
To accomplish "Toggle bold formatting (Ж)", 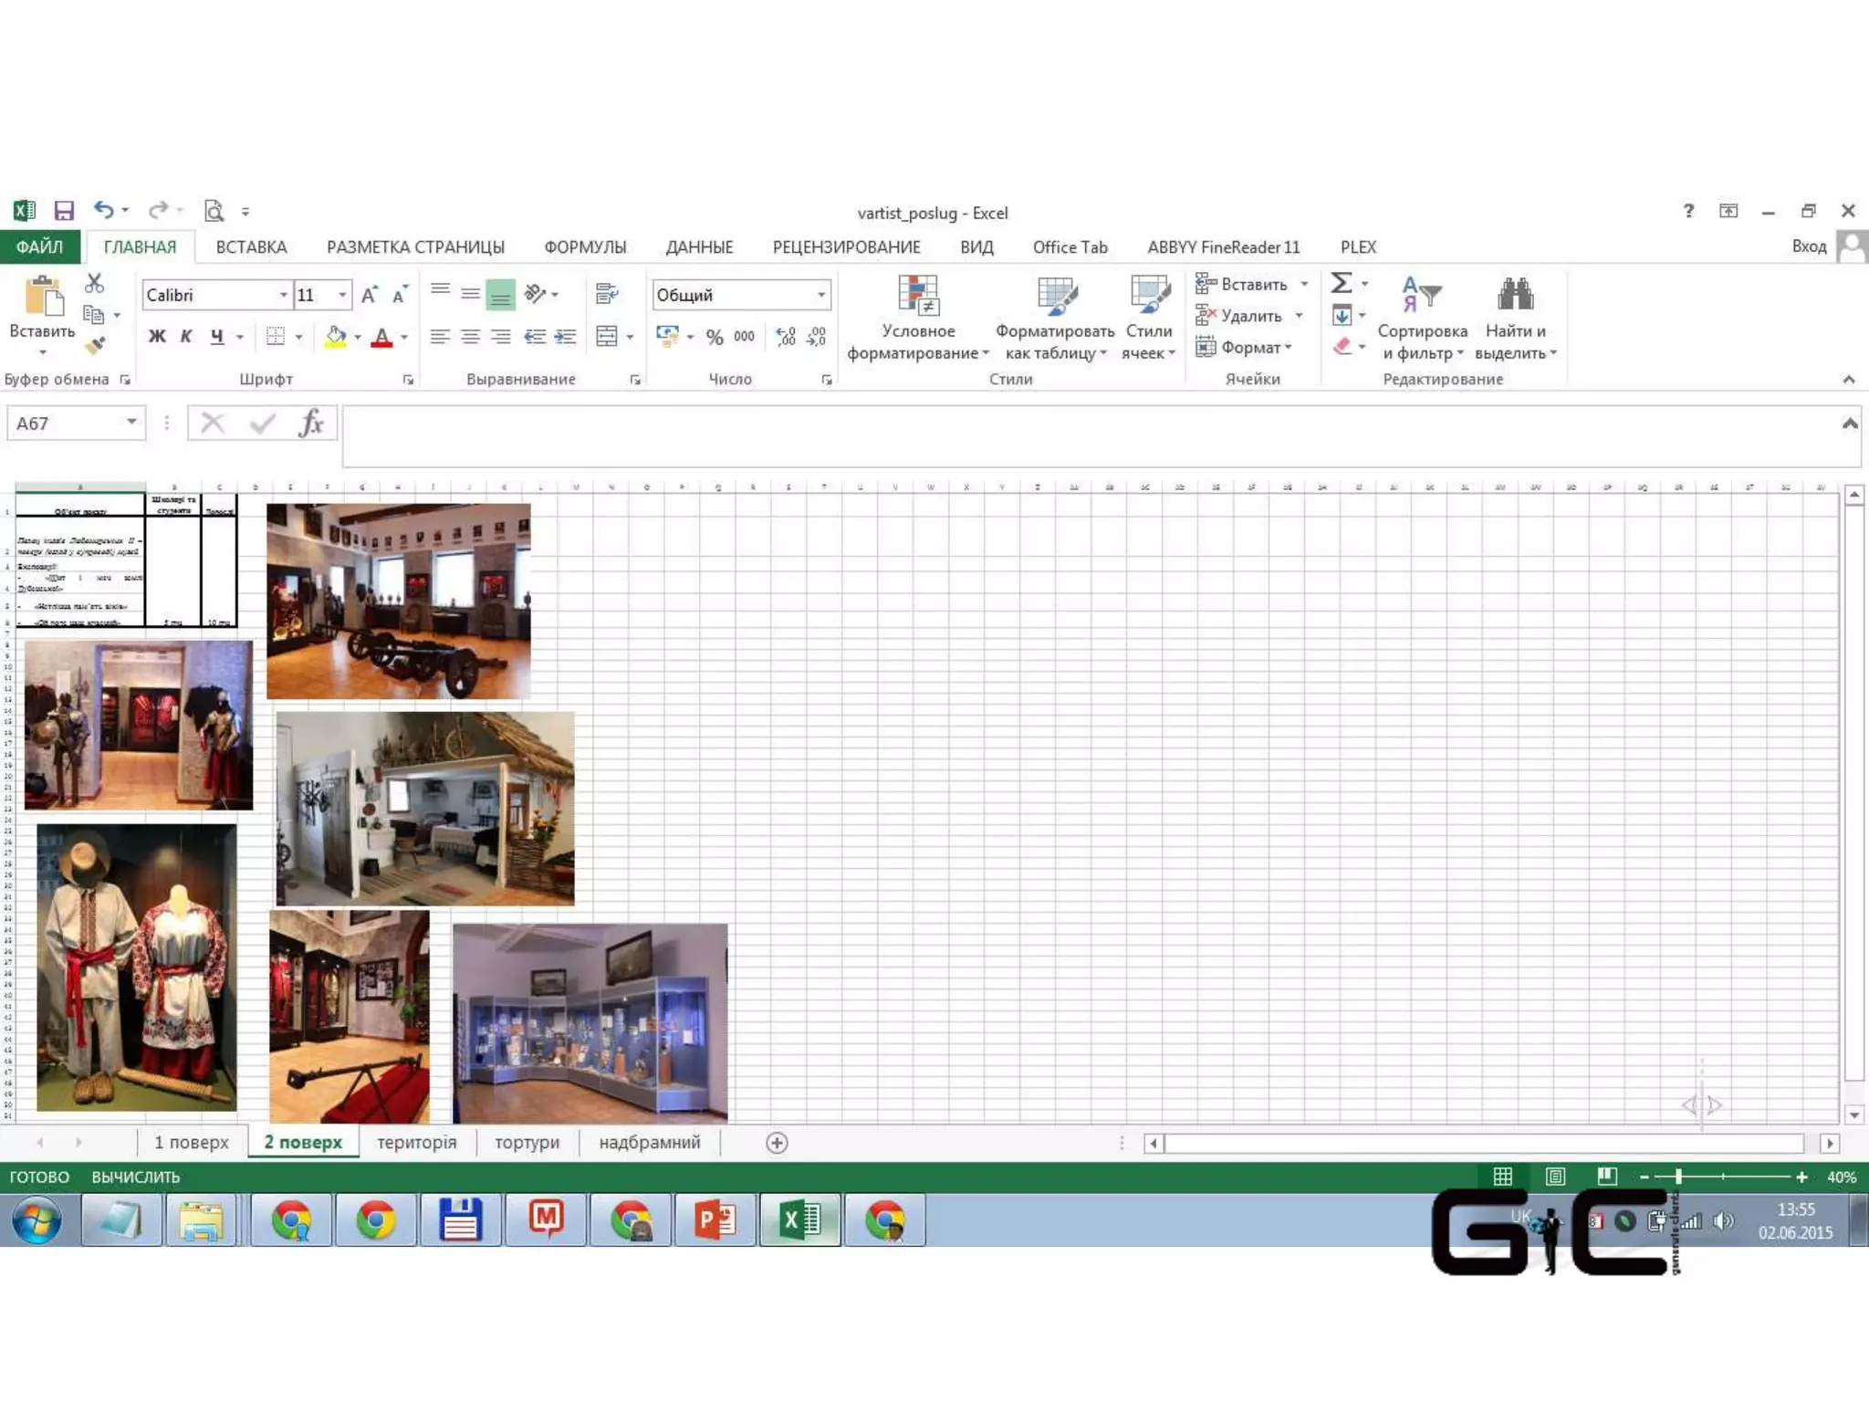I will point(157,337).
